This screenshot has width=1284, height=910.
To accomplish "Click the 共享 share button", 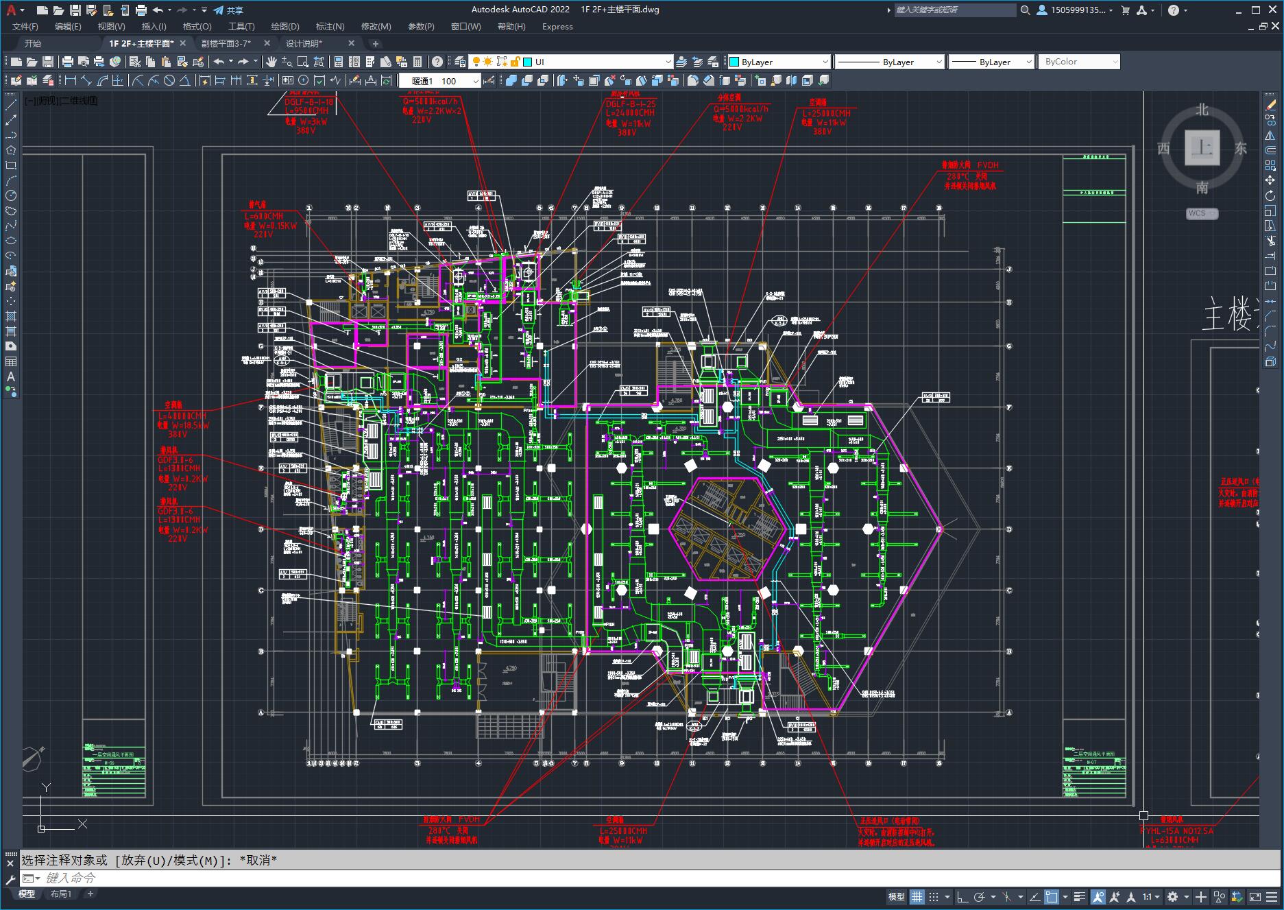I will tap(228, 10).
